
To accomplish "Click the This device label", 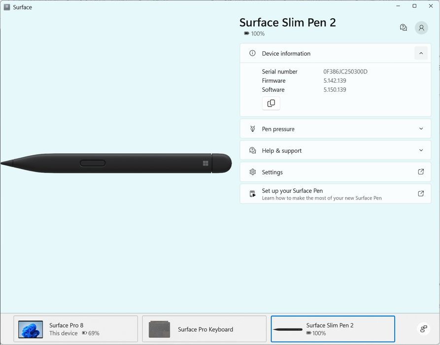I will pos(64,333).
